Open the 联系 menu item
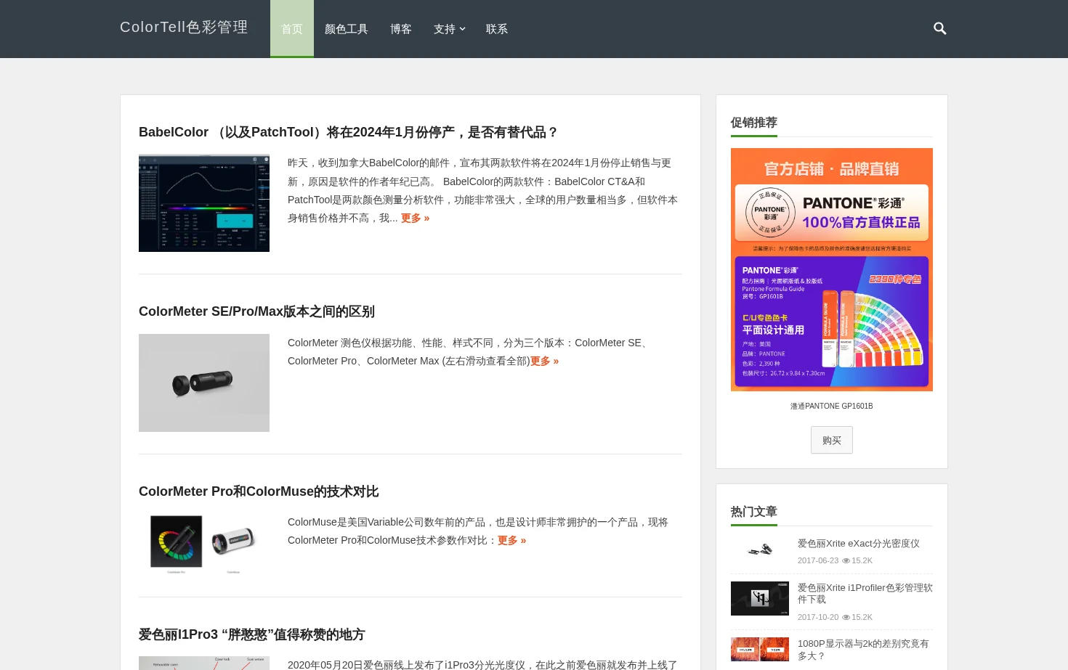Image resolution: width=1068 pixels, height=670 pixels. pos(497,29)
